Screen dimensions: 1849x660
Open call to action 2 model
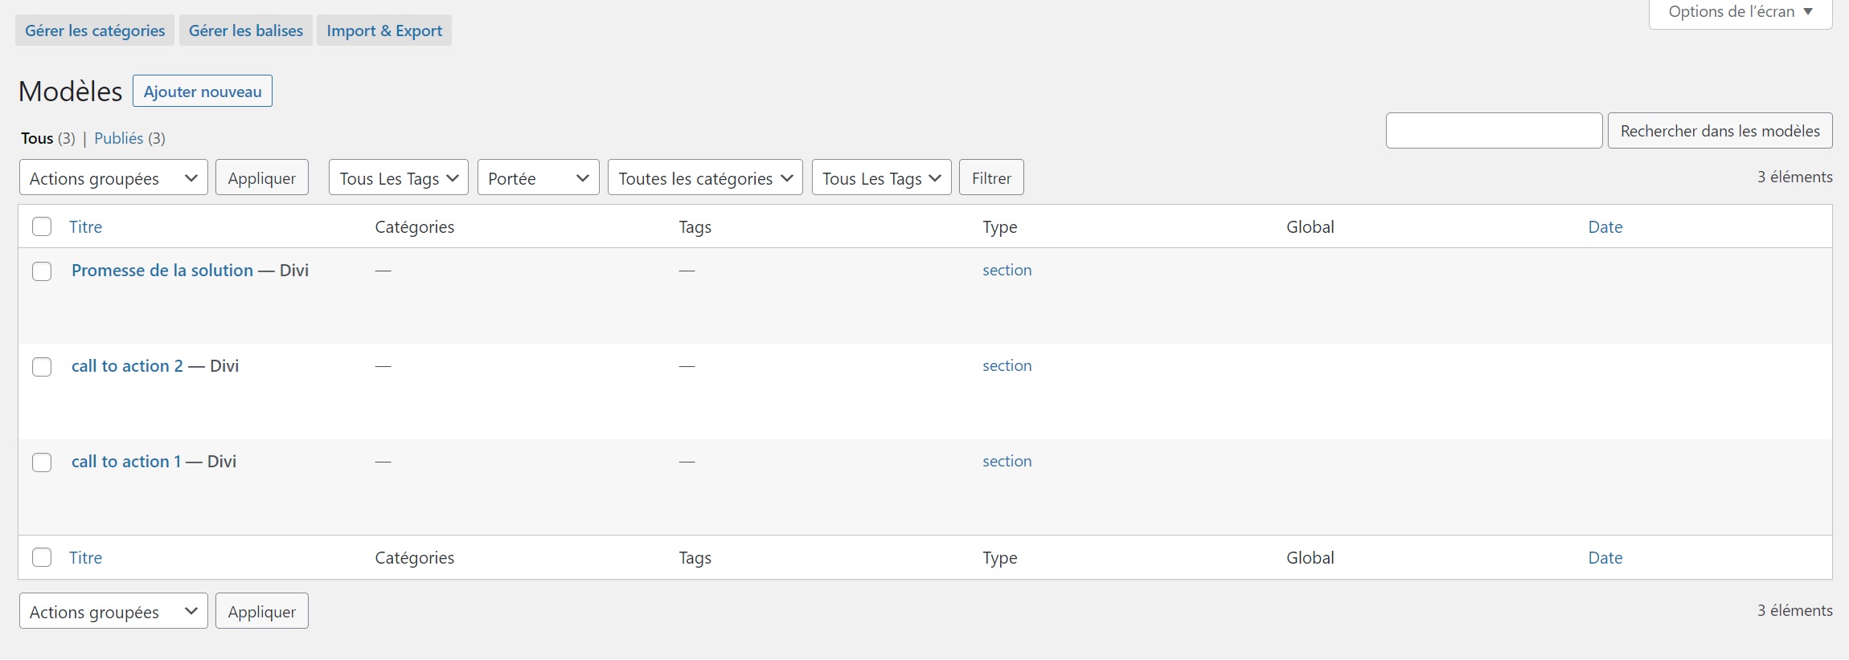click(x=127, y=366)
